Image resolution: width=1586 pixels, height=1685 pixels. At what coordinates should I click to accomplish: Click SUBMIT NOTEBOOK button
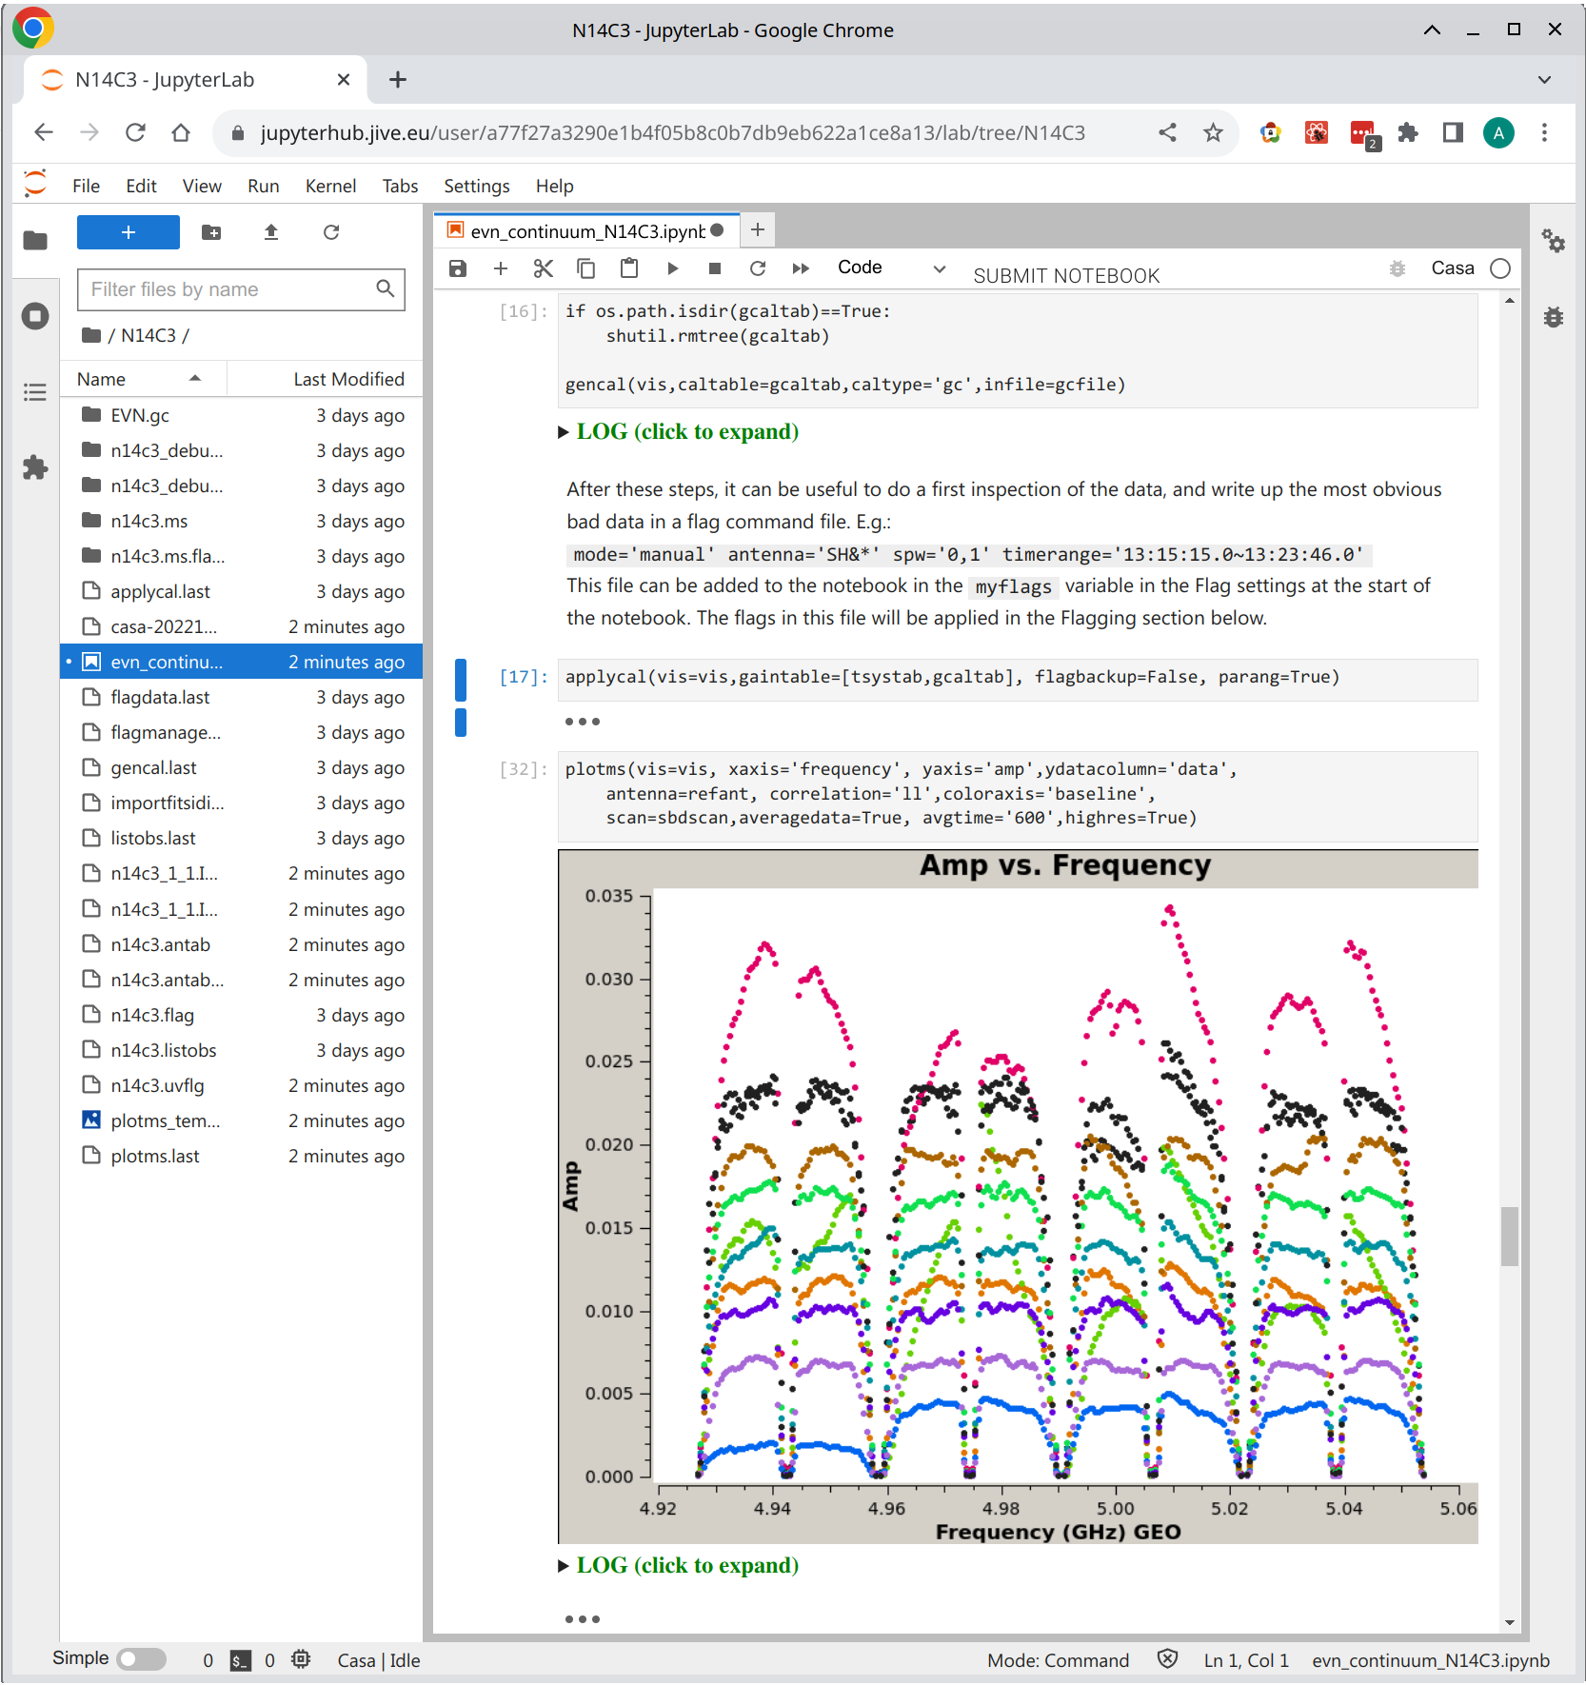pyautogui.click(x=1066, y=276)
